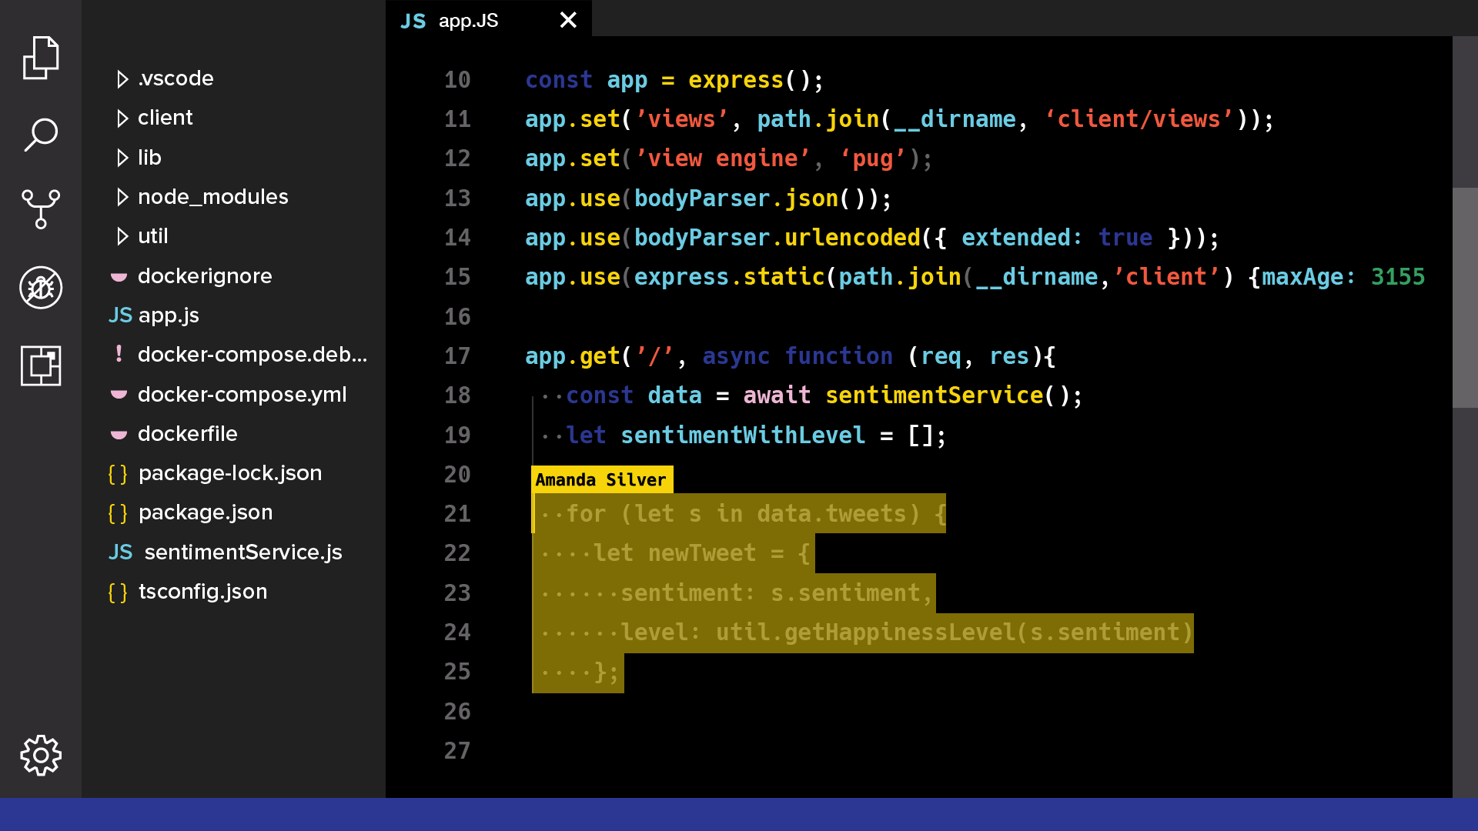Expand the .vscode folder
Screen dimensions: 1478x831
[x=122, y=79]
